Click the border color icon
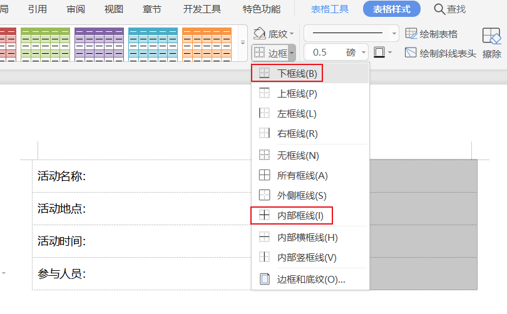507x314 pixels. pos(379,52)
